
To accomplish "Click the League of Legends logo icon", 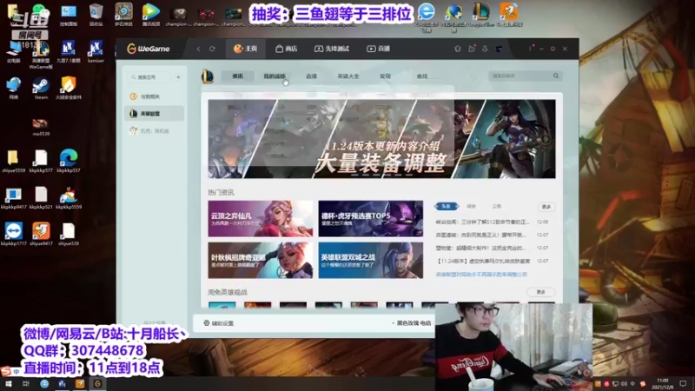I will click(208, 76).
